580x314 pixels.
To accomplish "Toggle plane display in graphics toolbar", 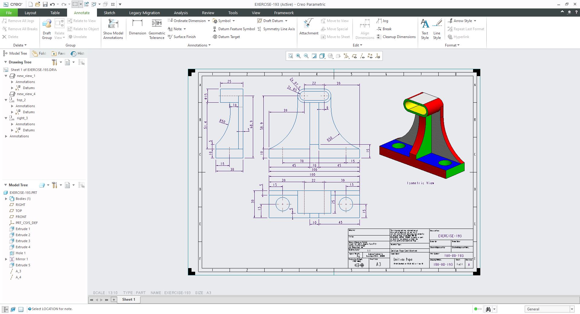I will coord(354,56).
